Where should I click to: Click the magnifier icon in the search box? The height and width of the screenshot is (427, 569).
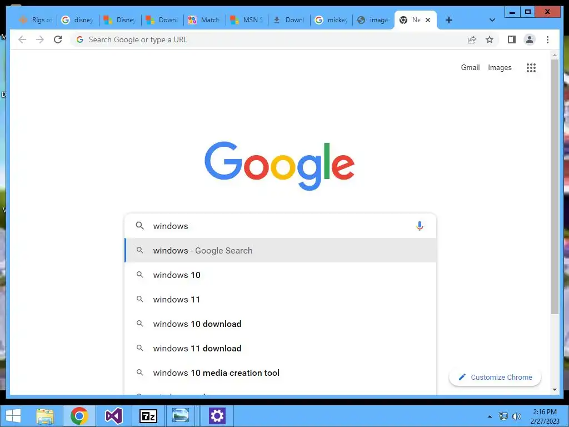coord(139,226)
